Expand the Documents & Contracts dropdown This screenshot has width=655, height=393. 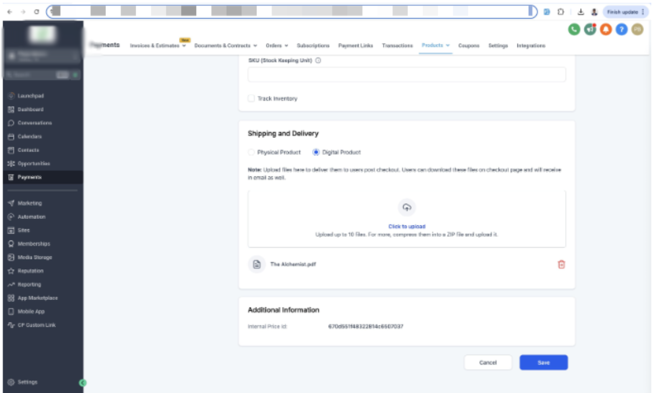pyautogui.click(x=225, y=45)
